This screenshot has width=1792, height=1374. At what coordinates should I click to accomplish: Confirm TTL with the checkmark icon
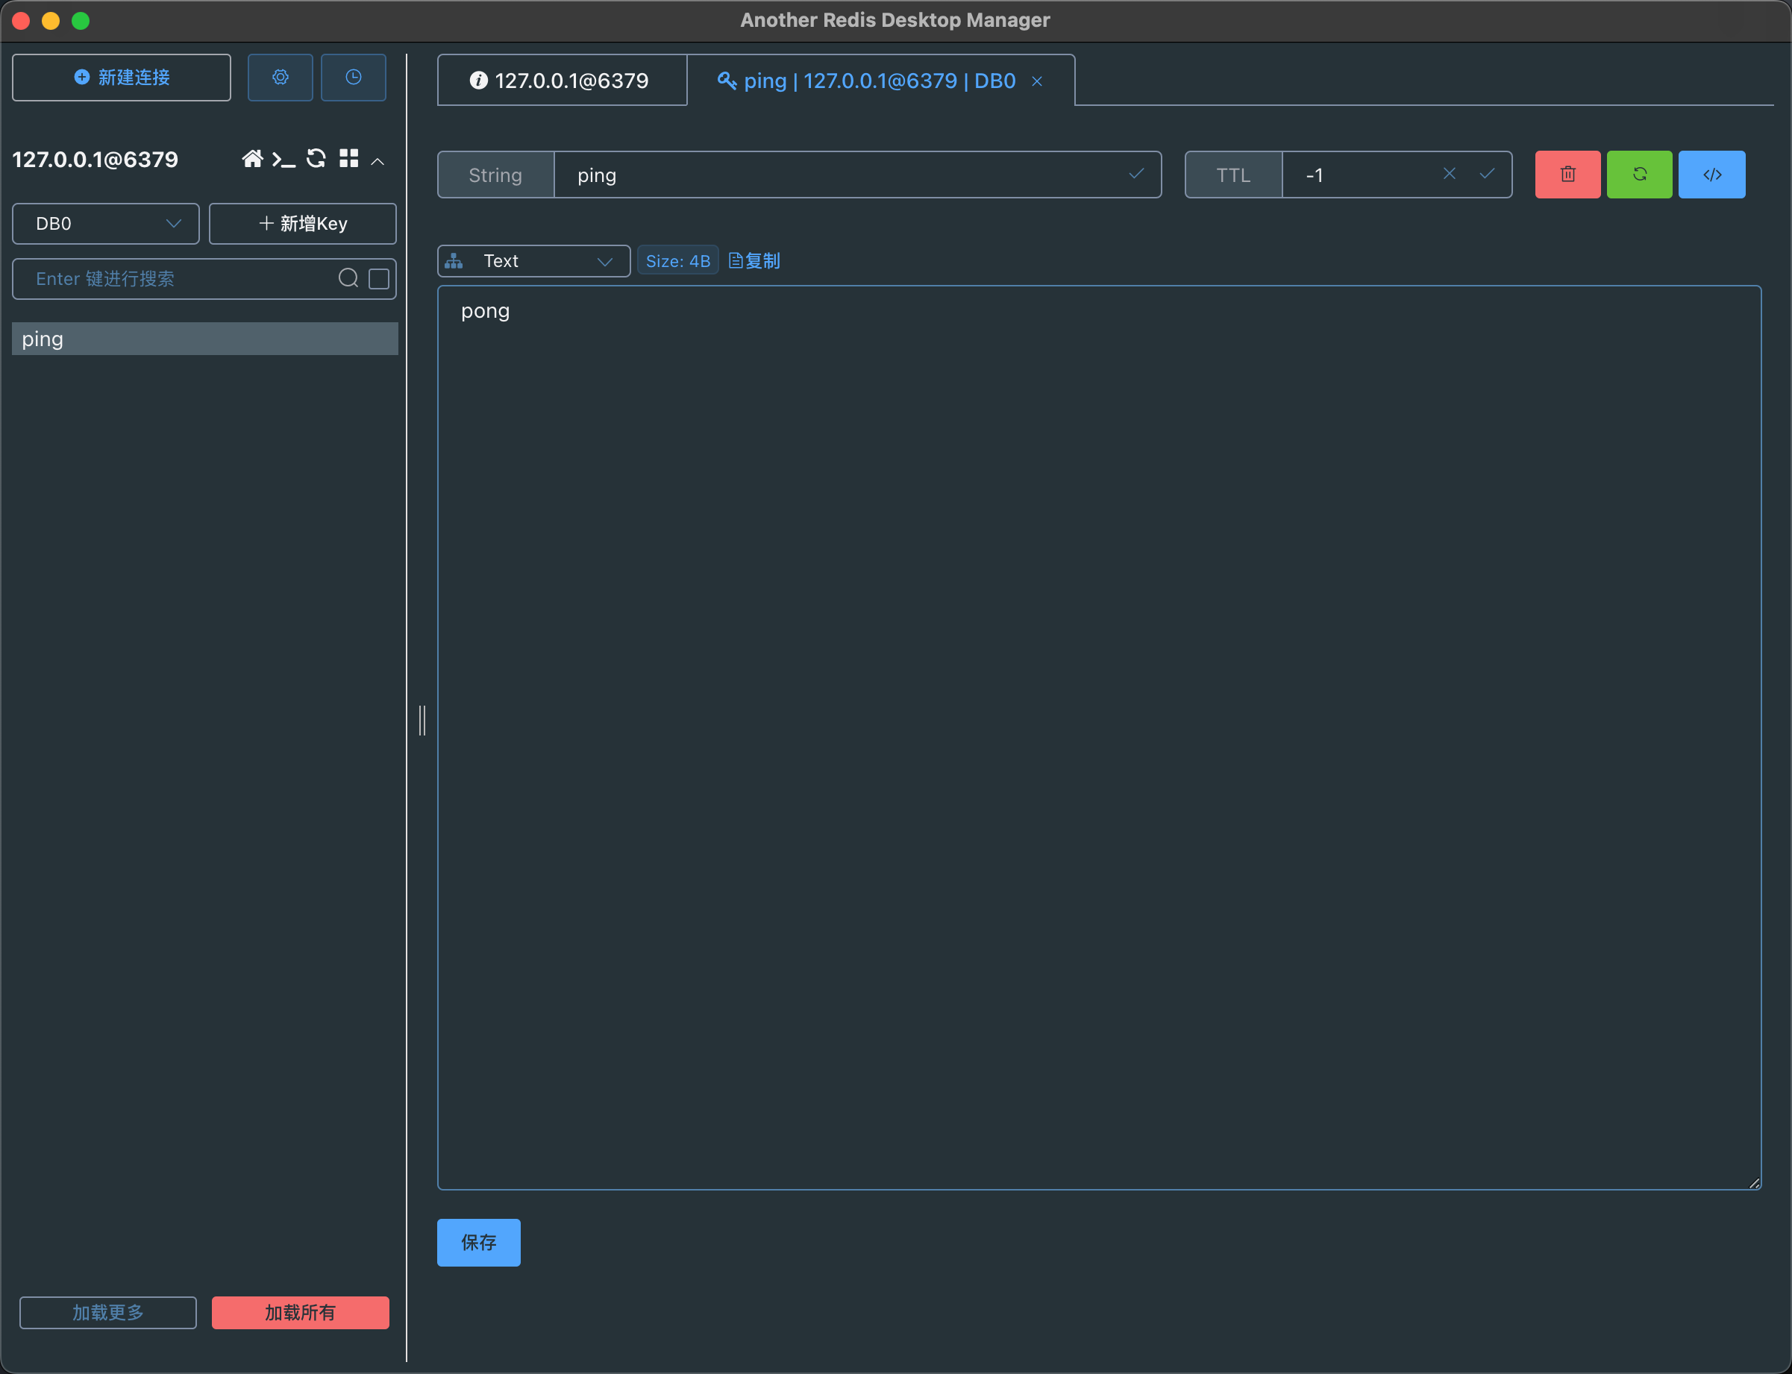(x=1487, y=173)
